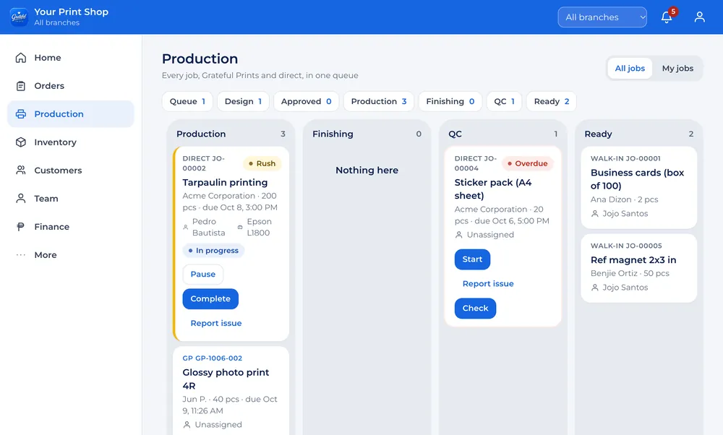
Task: Click the Production printer icon in sidebar
Action: click(x=21, y=114)
